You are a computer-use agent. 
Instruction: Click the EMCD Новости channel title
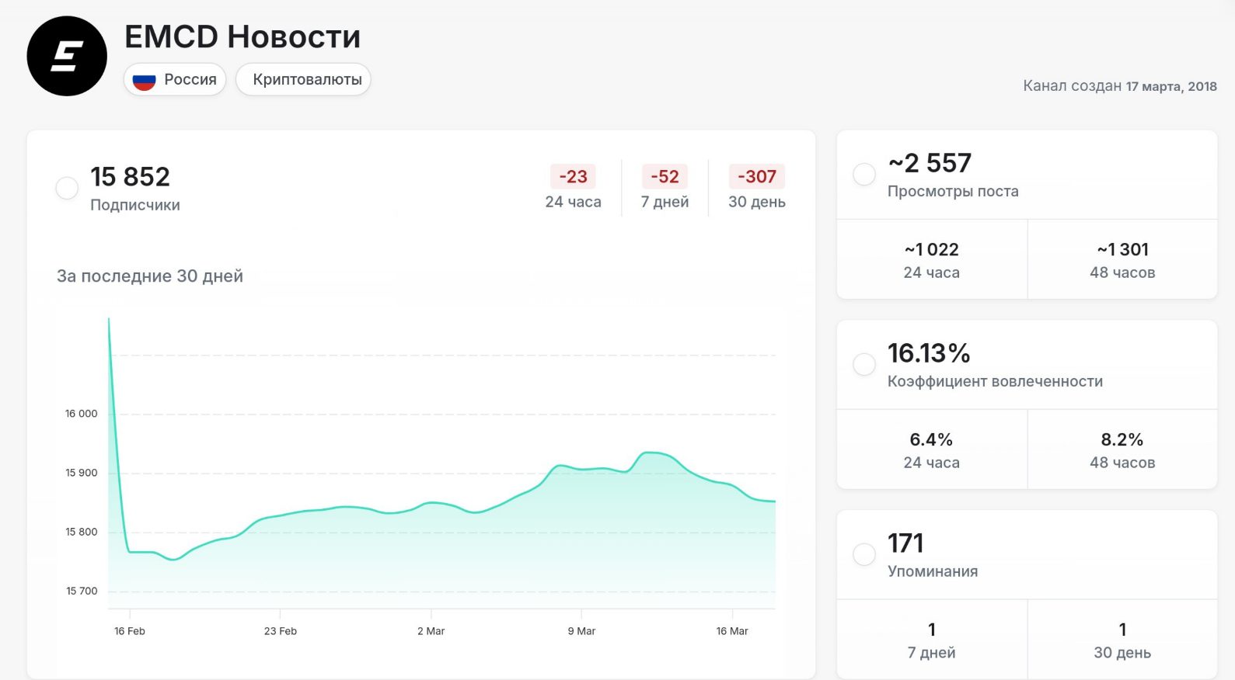coord(242,36)
